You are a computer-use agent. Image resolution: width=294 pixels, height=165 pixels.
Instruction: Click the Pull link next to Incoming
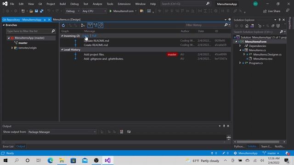(x=94, y=36)
